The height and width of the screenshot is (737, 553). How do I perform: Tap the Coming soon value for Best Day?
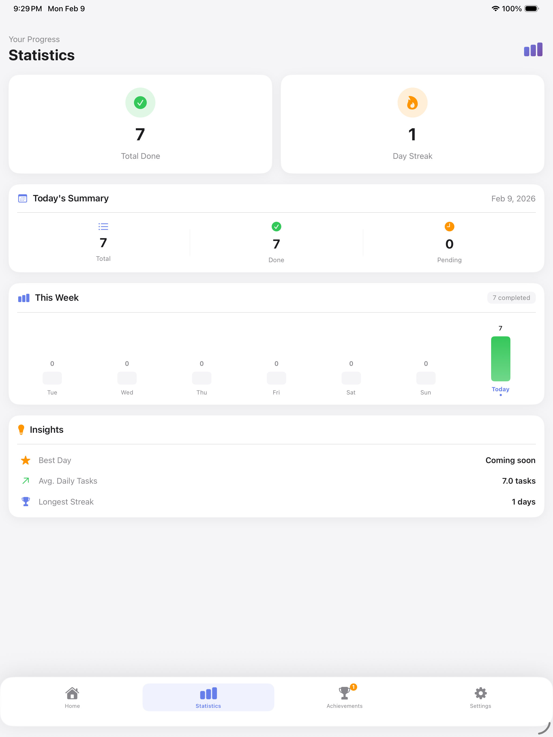pyautogui.click(x=510, y=460)
